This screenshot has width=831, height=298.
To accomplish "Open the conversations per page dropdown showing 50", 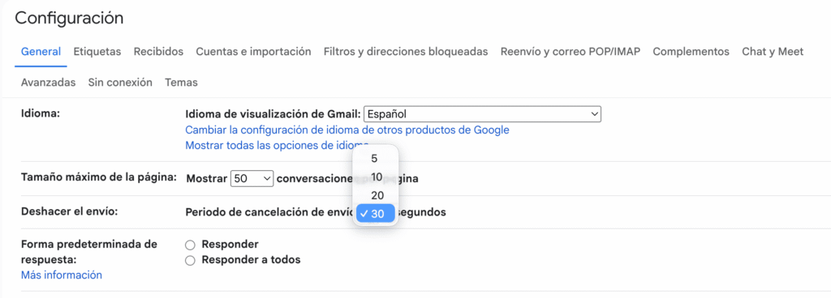I will point(252,179).
